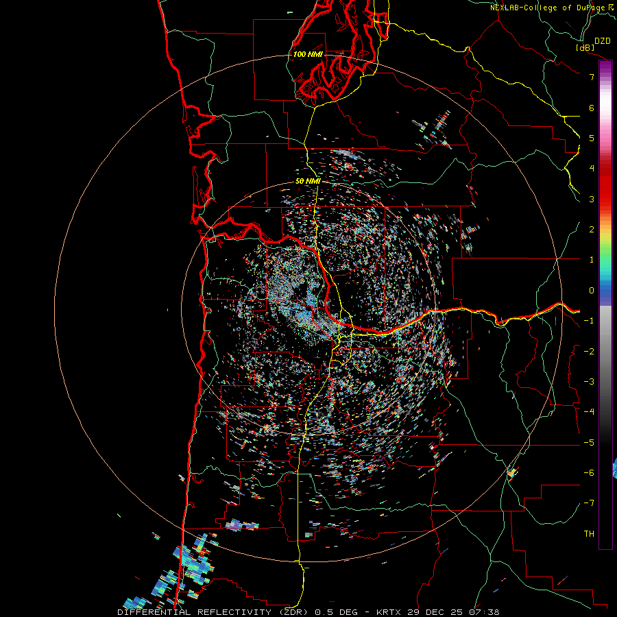Click the TH threshold label on legend

click(589, 534)
